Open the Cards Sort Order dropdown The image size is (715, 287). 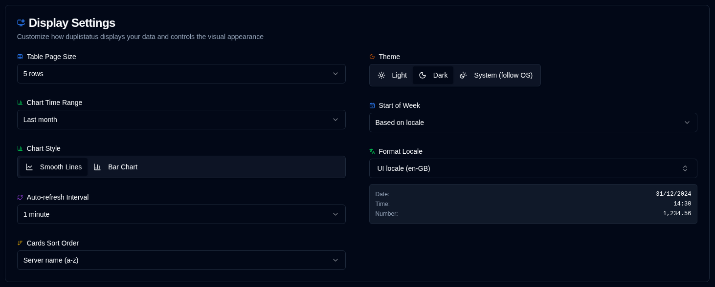tap(181, 260)
